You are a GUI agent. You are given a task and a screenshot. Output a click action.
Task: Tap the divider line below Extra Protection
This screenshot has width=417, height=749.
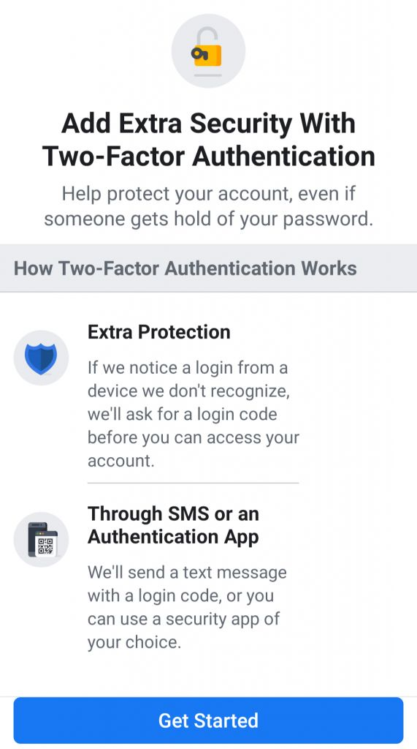pyautogui.click(x=193, y=483)
